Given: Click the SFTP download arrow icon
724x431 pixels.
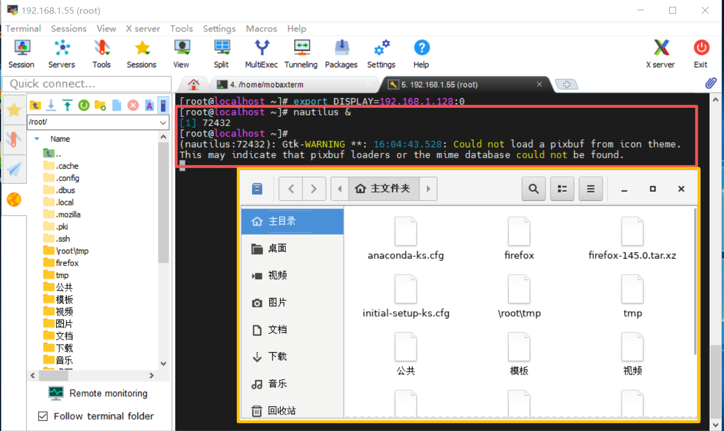Looking at the screenshot, I should (51, 105).
